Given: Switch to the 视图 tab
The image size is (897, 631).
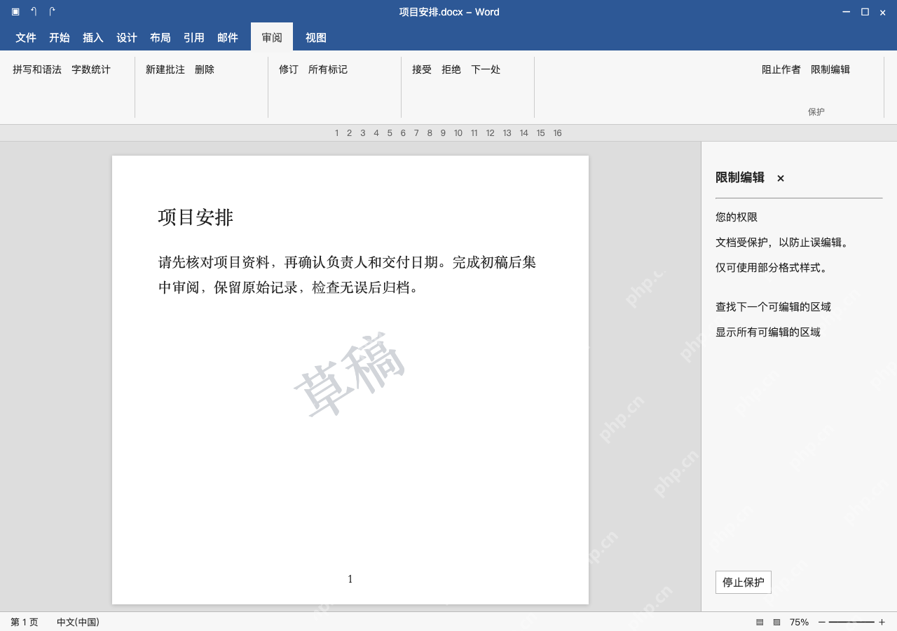Looking at the screenshot, I should (316, 38).
